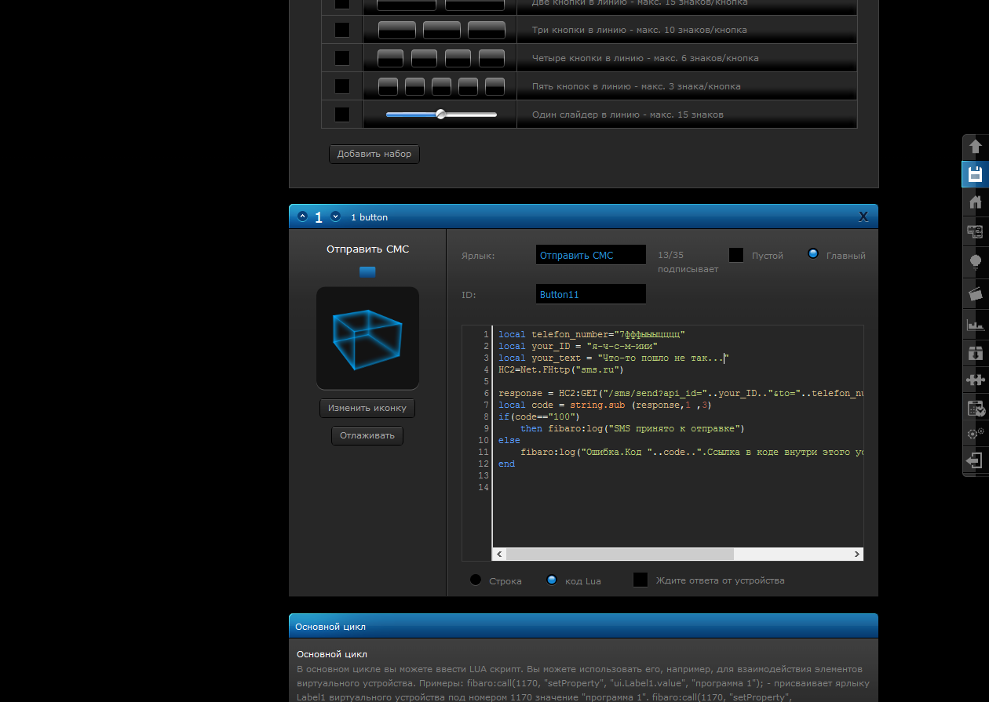Click the text Четыре кнопки в линию - макс. 6 знаков/кнопка
The image size is (989, 702).
click(645, 58)
